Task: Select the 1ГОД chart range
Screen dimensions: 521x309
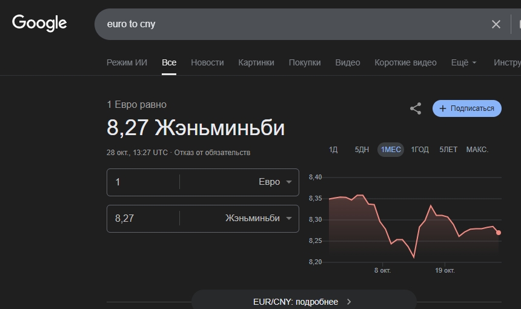Action: (420, 150)
